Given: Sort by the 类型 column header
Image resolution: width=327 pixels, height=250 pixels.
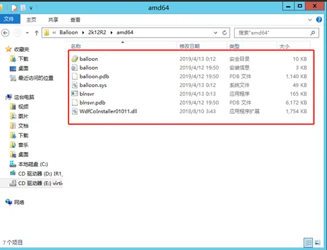Looking at the screenshot, I should click(x=235, y=46).
